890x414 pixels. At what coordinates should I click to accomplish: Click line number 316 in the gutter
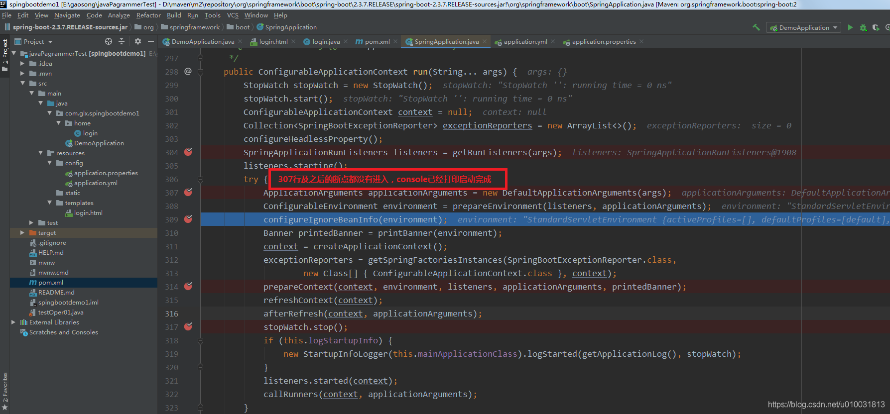pos(171,313)
